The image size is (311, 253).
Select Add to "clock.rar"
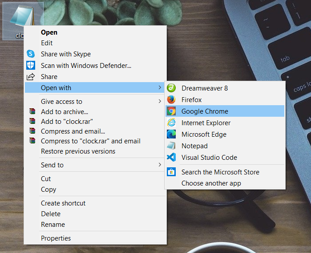point(95,121)
